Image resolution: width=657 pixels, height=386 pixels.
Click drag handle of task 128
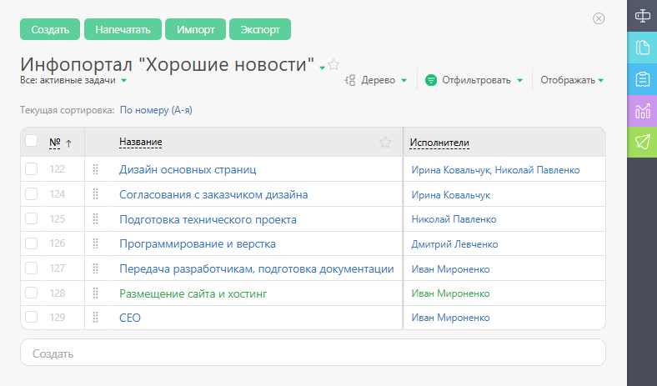click(96, 293)
